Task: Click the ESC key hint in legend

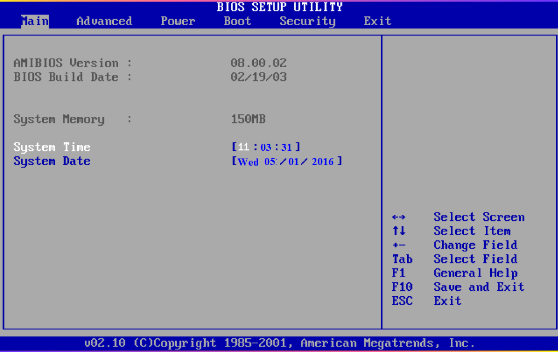Action: [402, 301]
